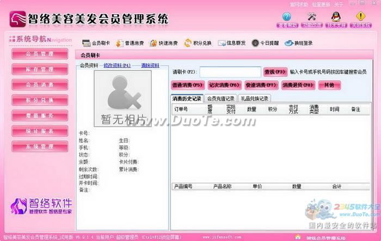Click the 单价 column header

pyautogui.click(x=257, y=186)
